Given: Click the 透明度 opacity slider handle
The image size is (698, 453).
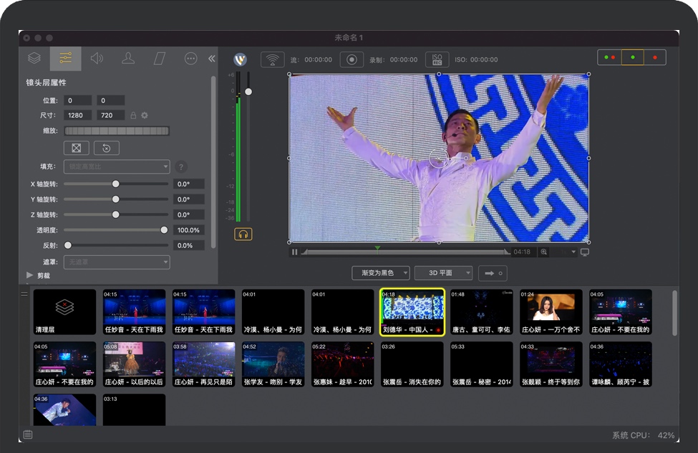Looking at the screenshot, I should [x=164, y=230].
